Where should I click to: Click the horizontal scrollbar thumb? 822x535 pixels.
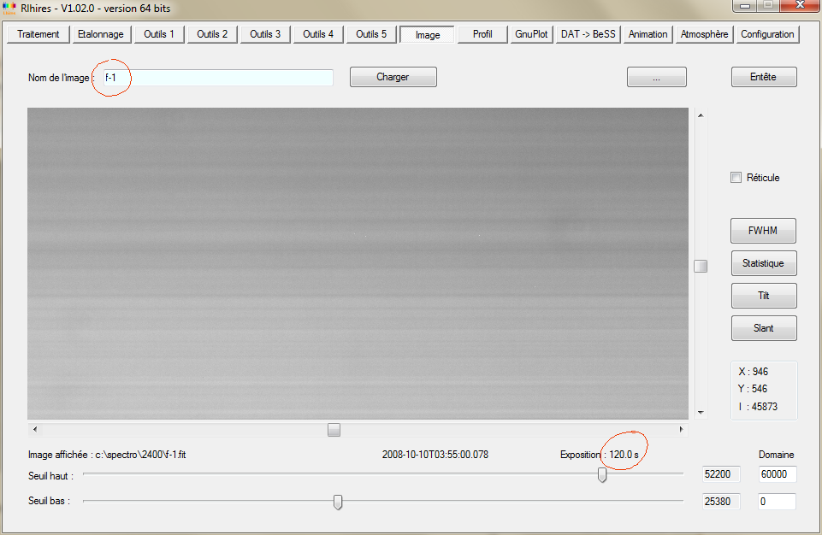click(334, 430)
